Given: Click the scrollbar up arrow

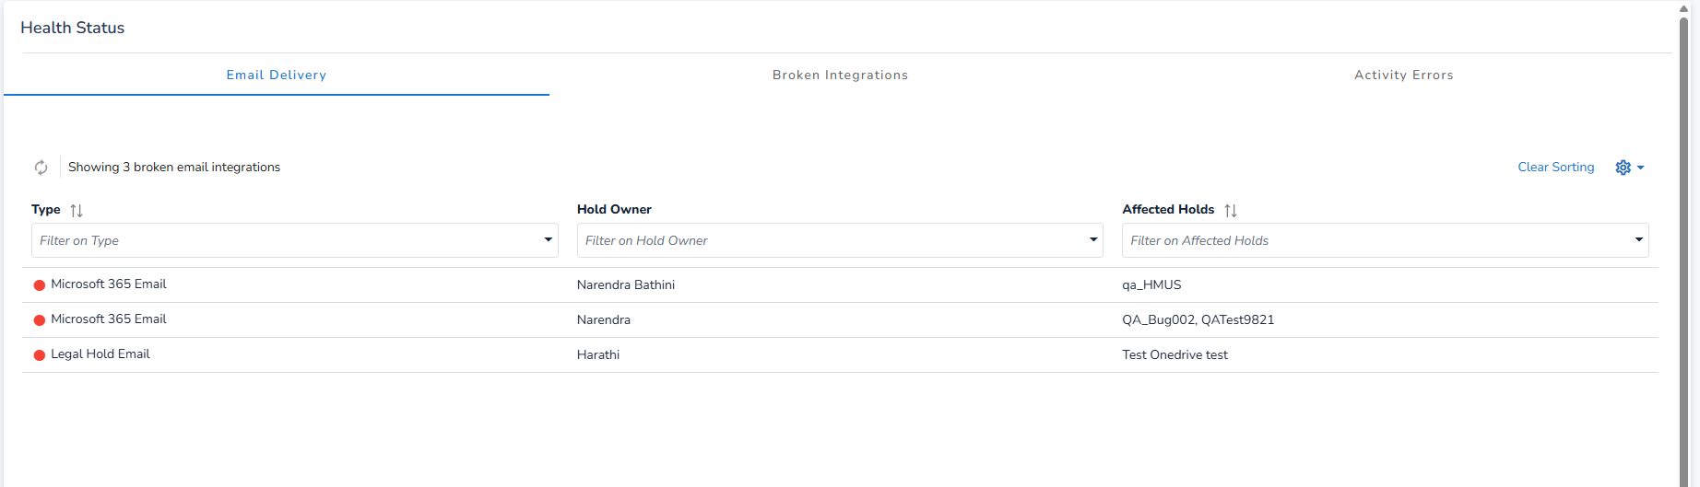Looking at the screenshot, I should (1683, 9).
